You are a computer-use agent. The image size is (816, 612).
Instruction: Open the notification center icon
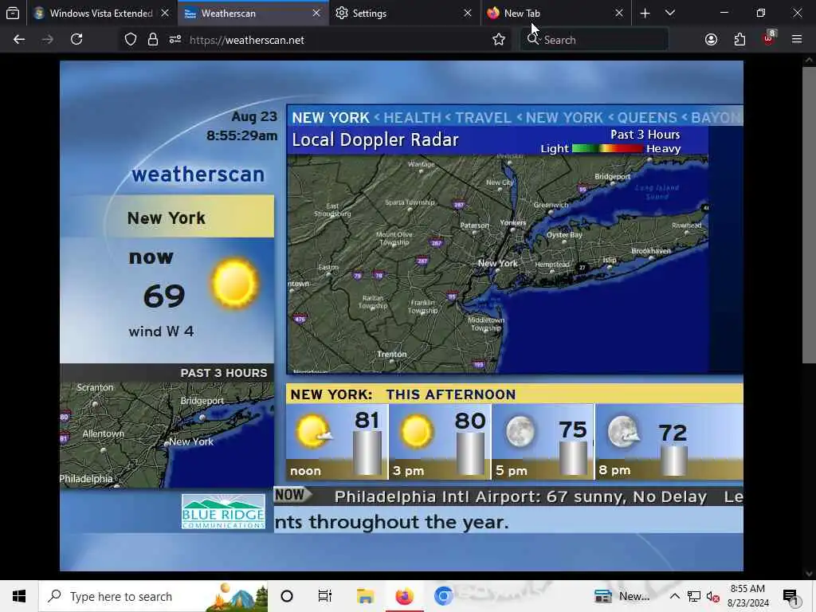pyautogui.click(x=790, y=597)
